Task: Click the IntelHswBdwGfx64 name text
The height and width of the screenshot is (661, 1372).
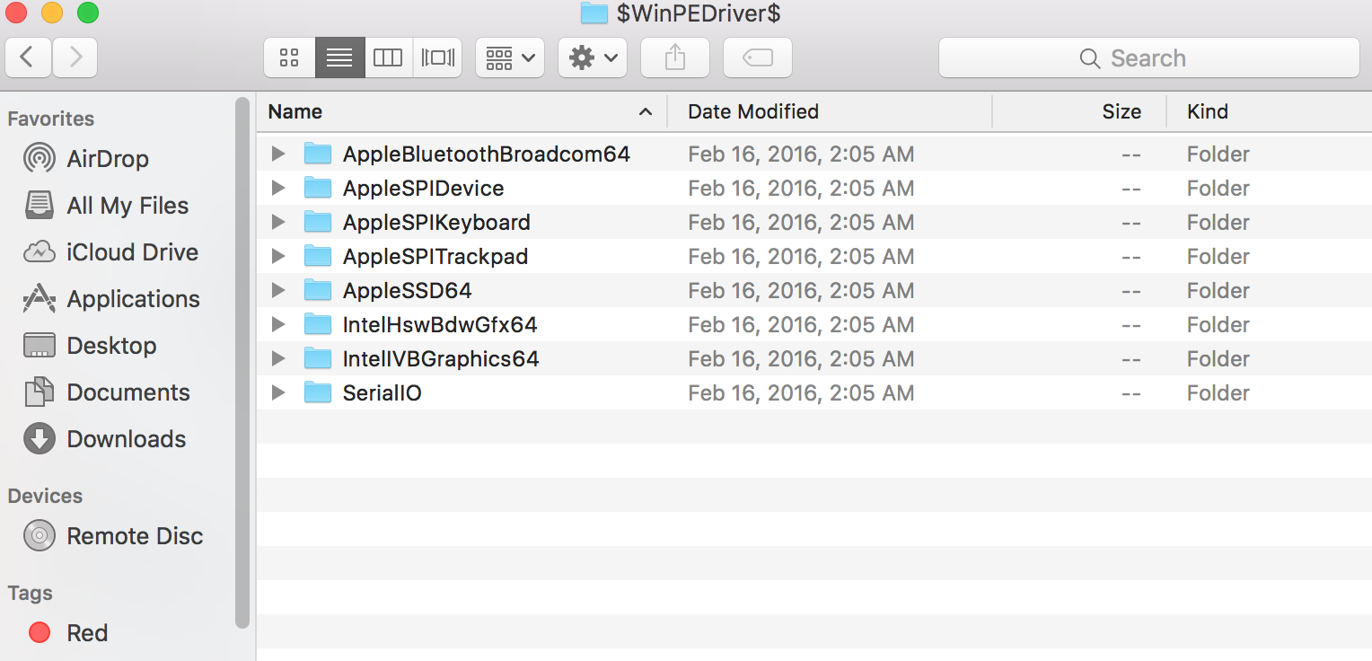Action: coord(440,324)
